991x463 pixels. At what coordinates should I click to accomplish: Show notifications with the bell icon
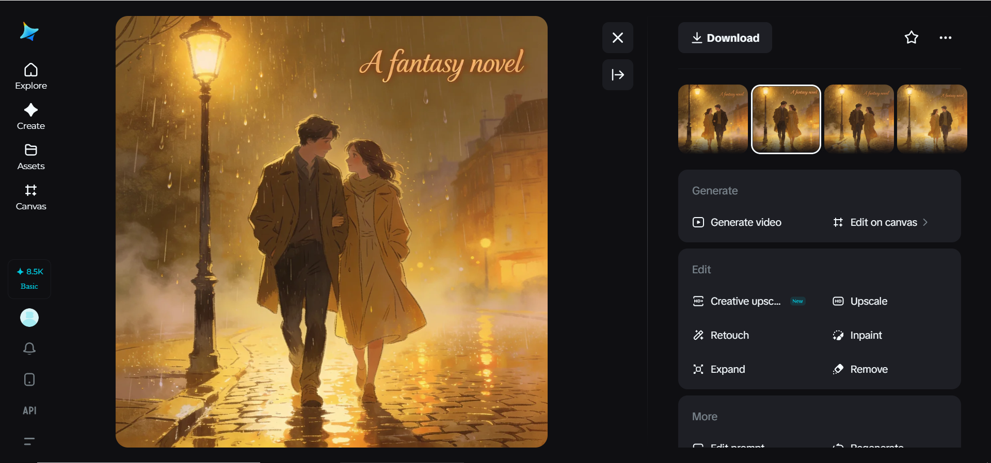click(29, 349)
